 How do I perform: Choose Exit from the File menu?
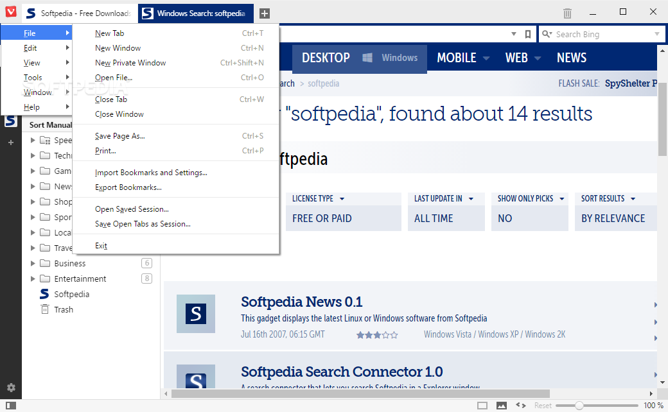click(x=176, y=246)
